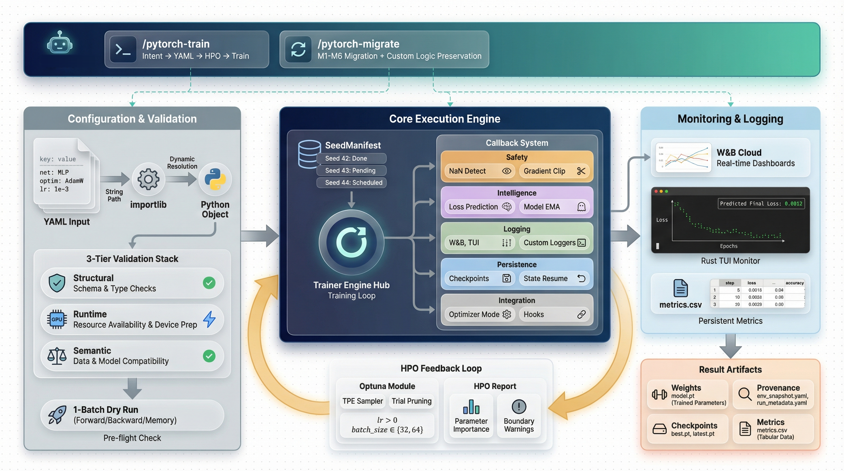Switch to the /pytorch-train command tab

186,49
